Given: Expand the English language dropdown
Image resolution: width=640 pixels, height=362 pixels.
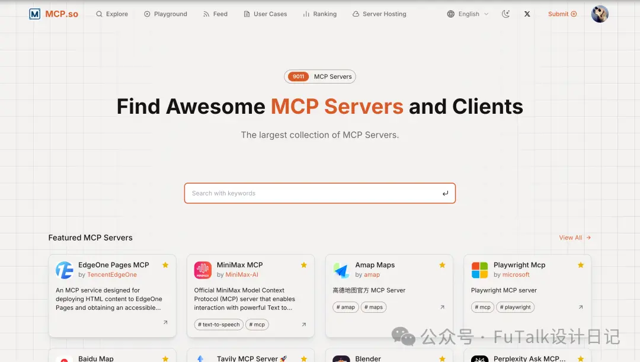Looking at the screenshot, I should [468, 14].
